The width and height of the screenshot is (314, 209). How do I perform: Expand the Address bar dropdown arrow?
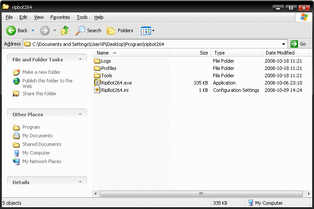(284, 44)
